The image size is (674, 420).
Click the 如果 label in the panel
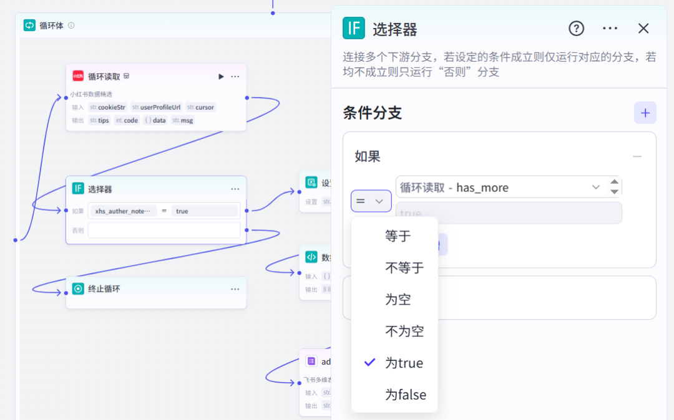click(368, 156)
